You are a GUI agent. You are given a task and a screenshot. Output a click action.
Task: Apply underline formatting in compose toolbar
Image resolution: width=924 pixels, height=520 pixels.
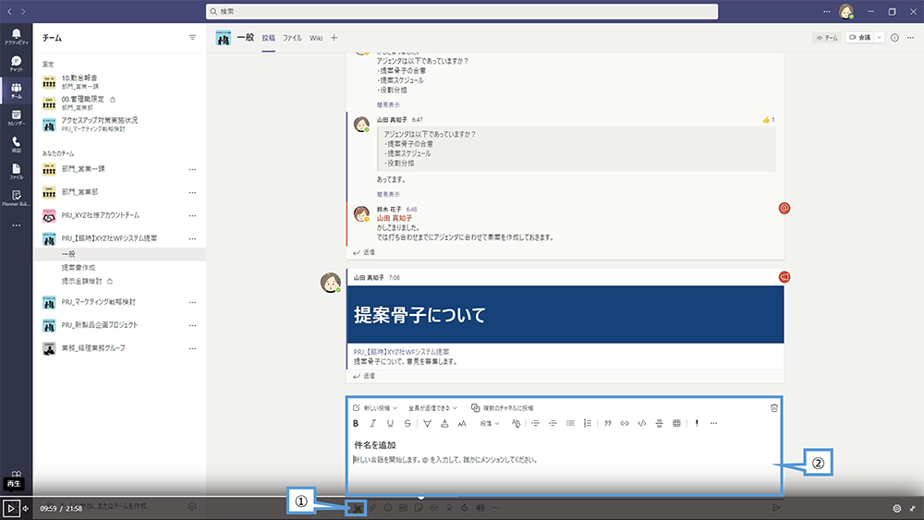[390, 423]
